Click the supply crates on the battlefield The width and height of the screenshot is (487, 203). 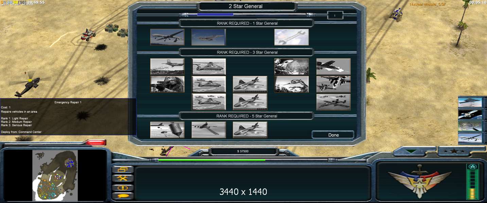pyautogui.click(x=116, y=30)
